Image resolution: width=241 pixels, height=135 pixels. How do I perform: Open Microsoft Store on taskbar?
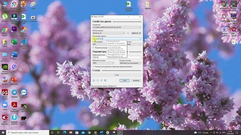click(77, 132)
